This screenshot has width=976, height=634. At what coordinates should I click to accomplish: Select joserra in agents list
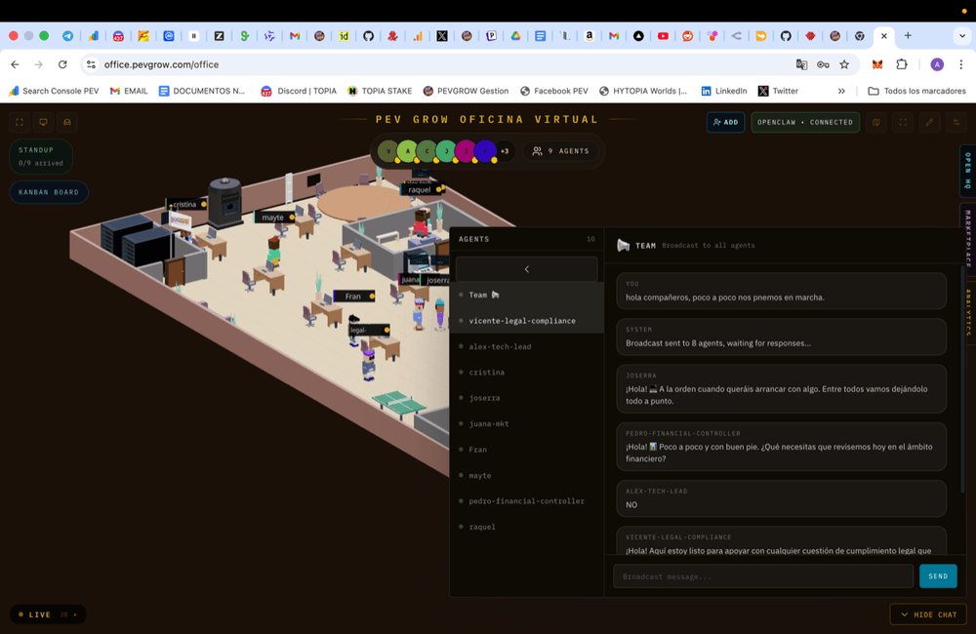coord(527,398)
